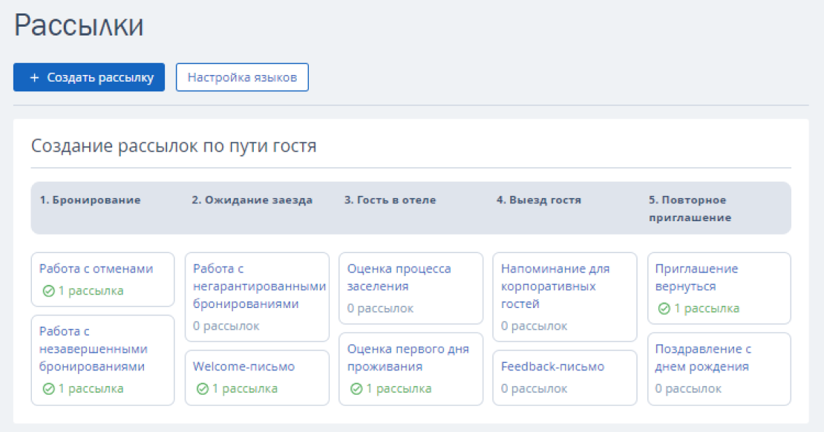Open Работа с негарантированными бронированиями card

point(257,297)
